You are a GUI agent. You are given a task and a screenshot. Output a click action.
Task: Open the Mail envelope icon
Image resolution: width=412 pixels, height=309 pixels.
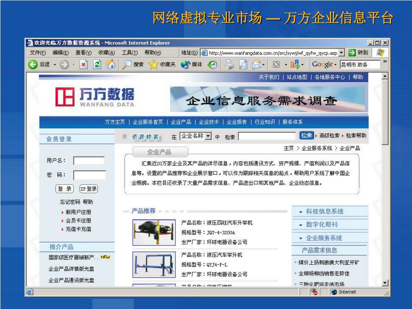(257, 64)
